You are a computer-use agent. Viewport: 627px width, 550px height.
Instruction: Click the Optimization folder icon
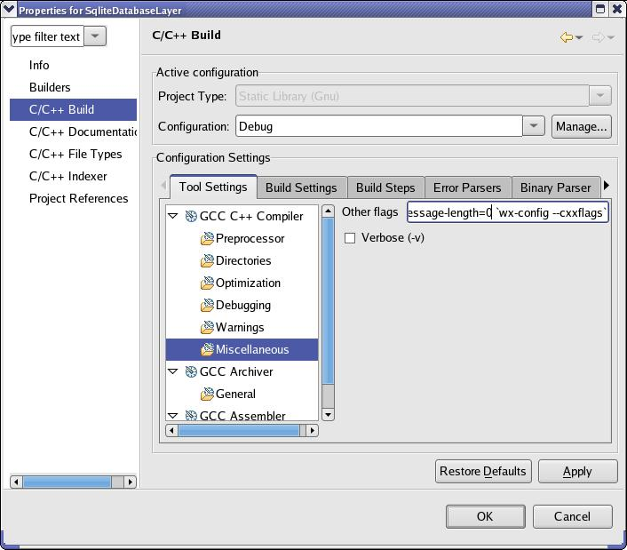[207, 283]
